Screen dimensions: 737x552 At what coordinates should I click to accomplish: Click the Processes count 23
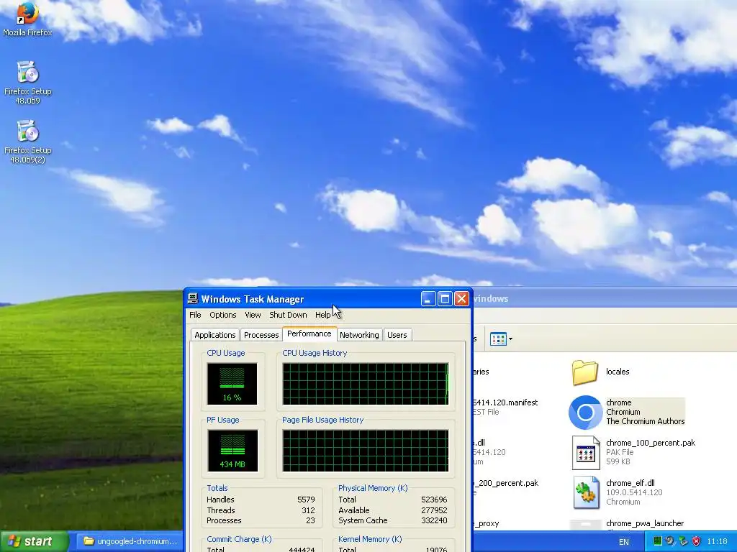[310, 520]
